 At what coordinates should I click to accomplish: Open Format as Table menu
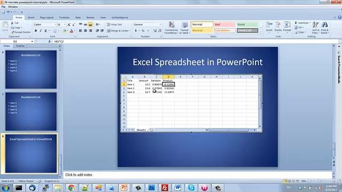pyautogui.click(x=184, y=28)
